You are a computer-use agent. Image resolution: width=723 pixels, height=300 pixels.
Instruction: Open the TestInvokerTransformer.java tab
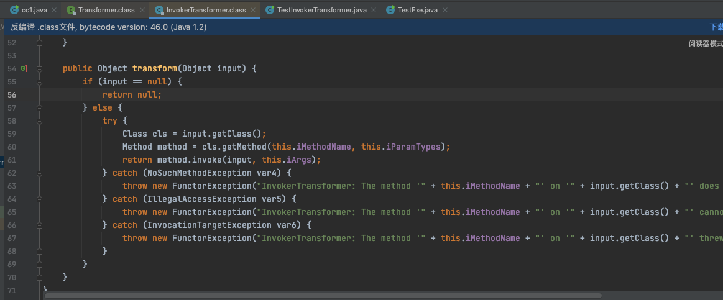(322, 10)
